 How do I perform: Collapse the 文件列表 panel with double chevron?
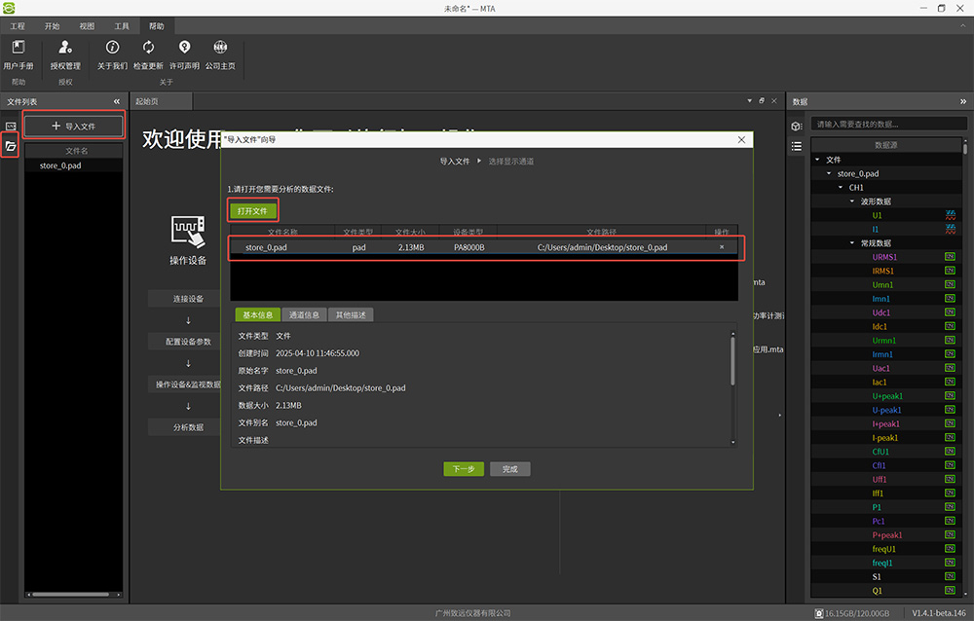click(117, 101)
